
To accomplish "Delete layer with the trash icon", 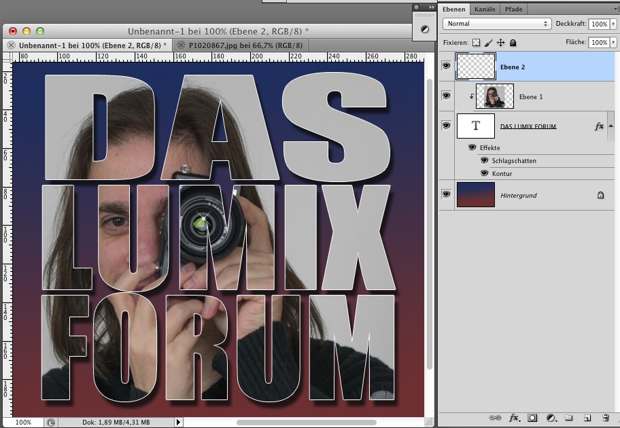I will pyautogui.click(x=605, y=418).
